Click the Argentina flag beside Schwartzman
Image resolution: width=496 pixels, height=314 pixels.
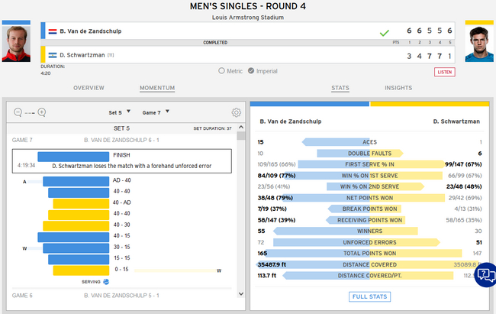(53, 55)
